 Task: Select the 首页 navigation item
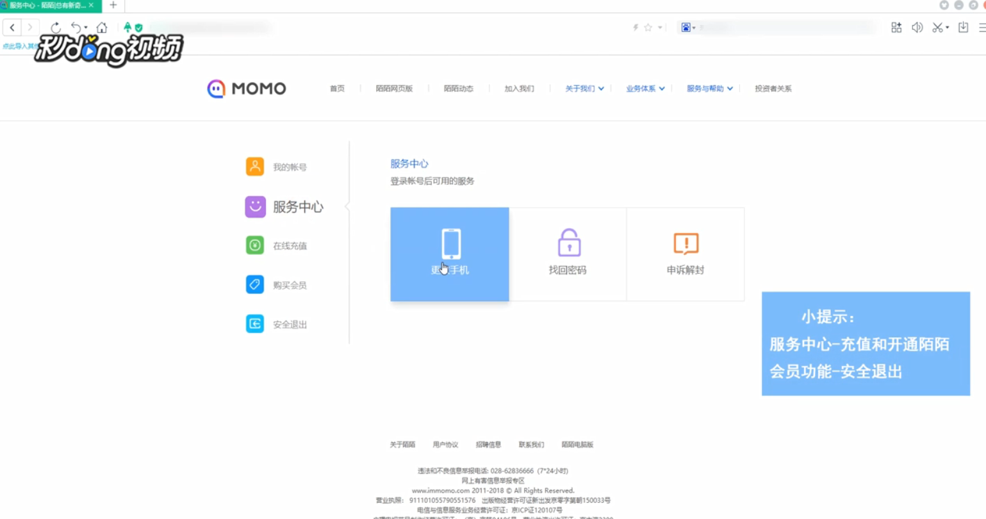(x=336, y=88)
